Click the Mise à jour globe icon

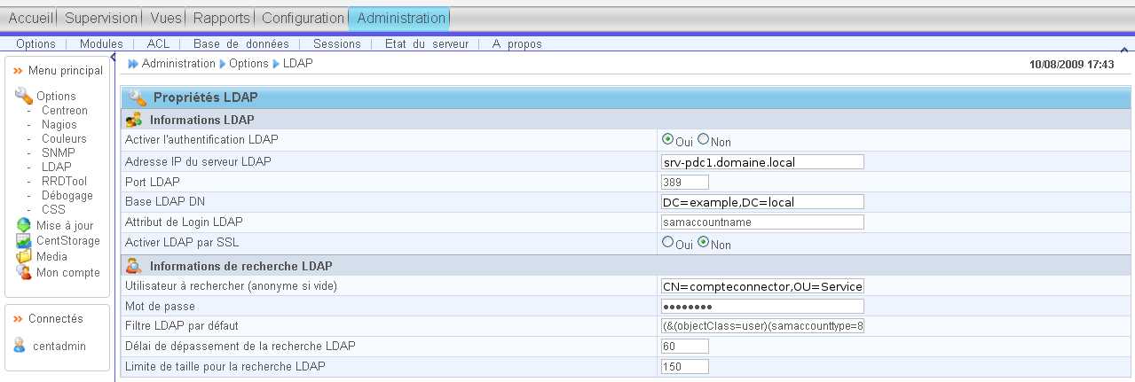pos(23,225)
